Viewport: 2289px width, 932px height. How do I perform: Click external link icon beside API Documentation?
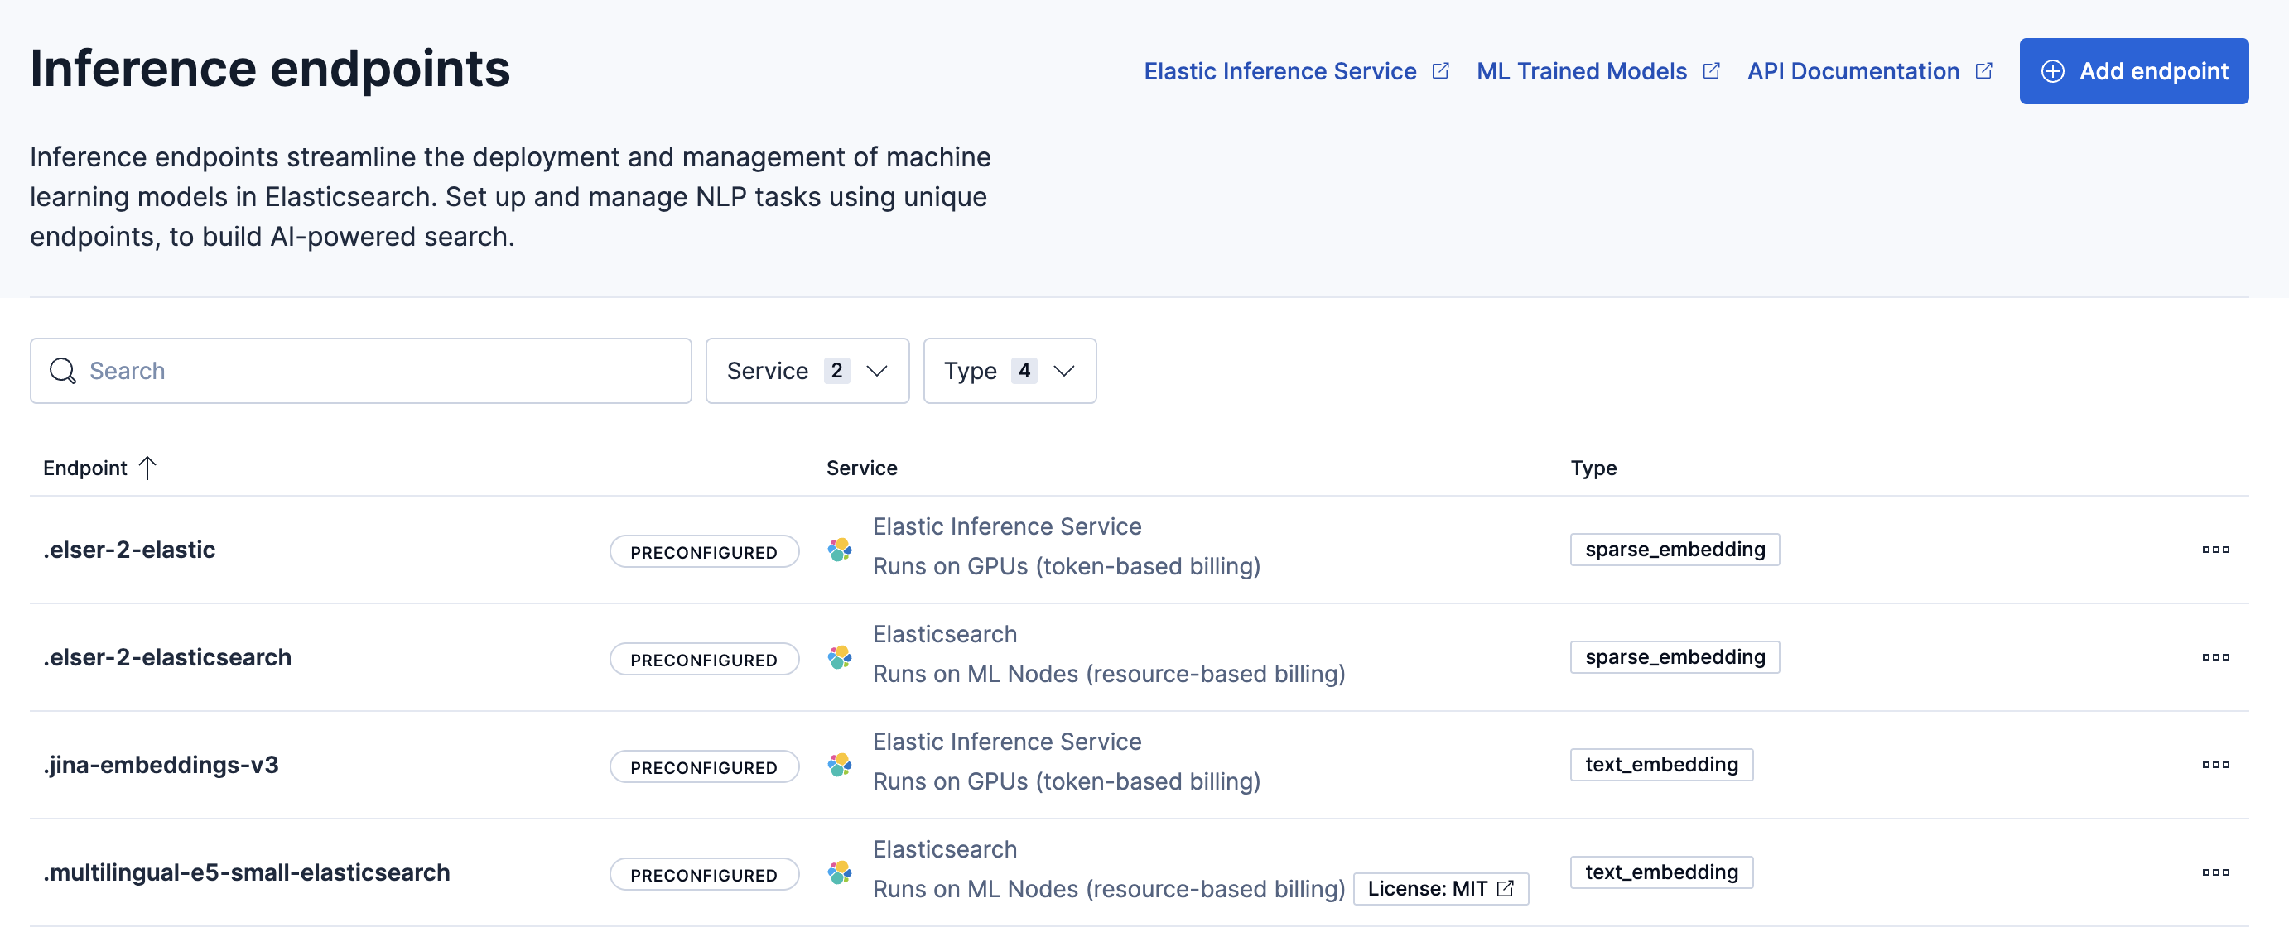pos(1983,71)
